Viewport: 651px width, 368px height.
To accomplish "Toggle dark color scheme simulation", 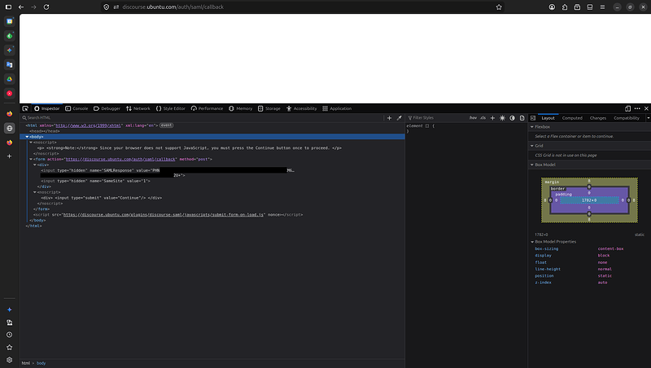I will click(512, 118).
